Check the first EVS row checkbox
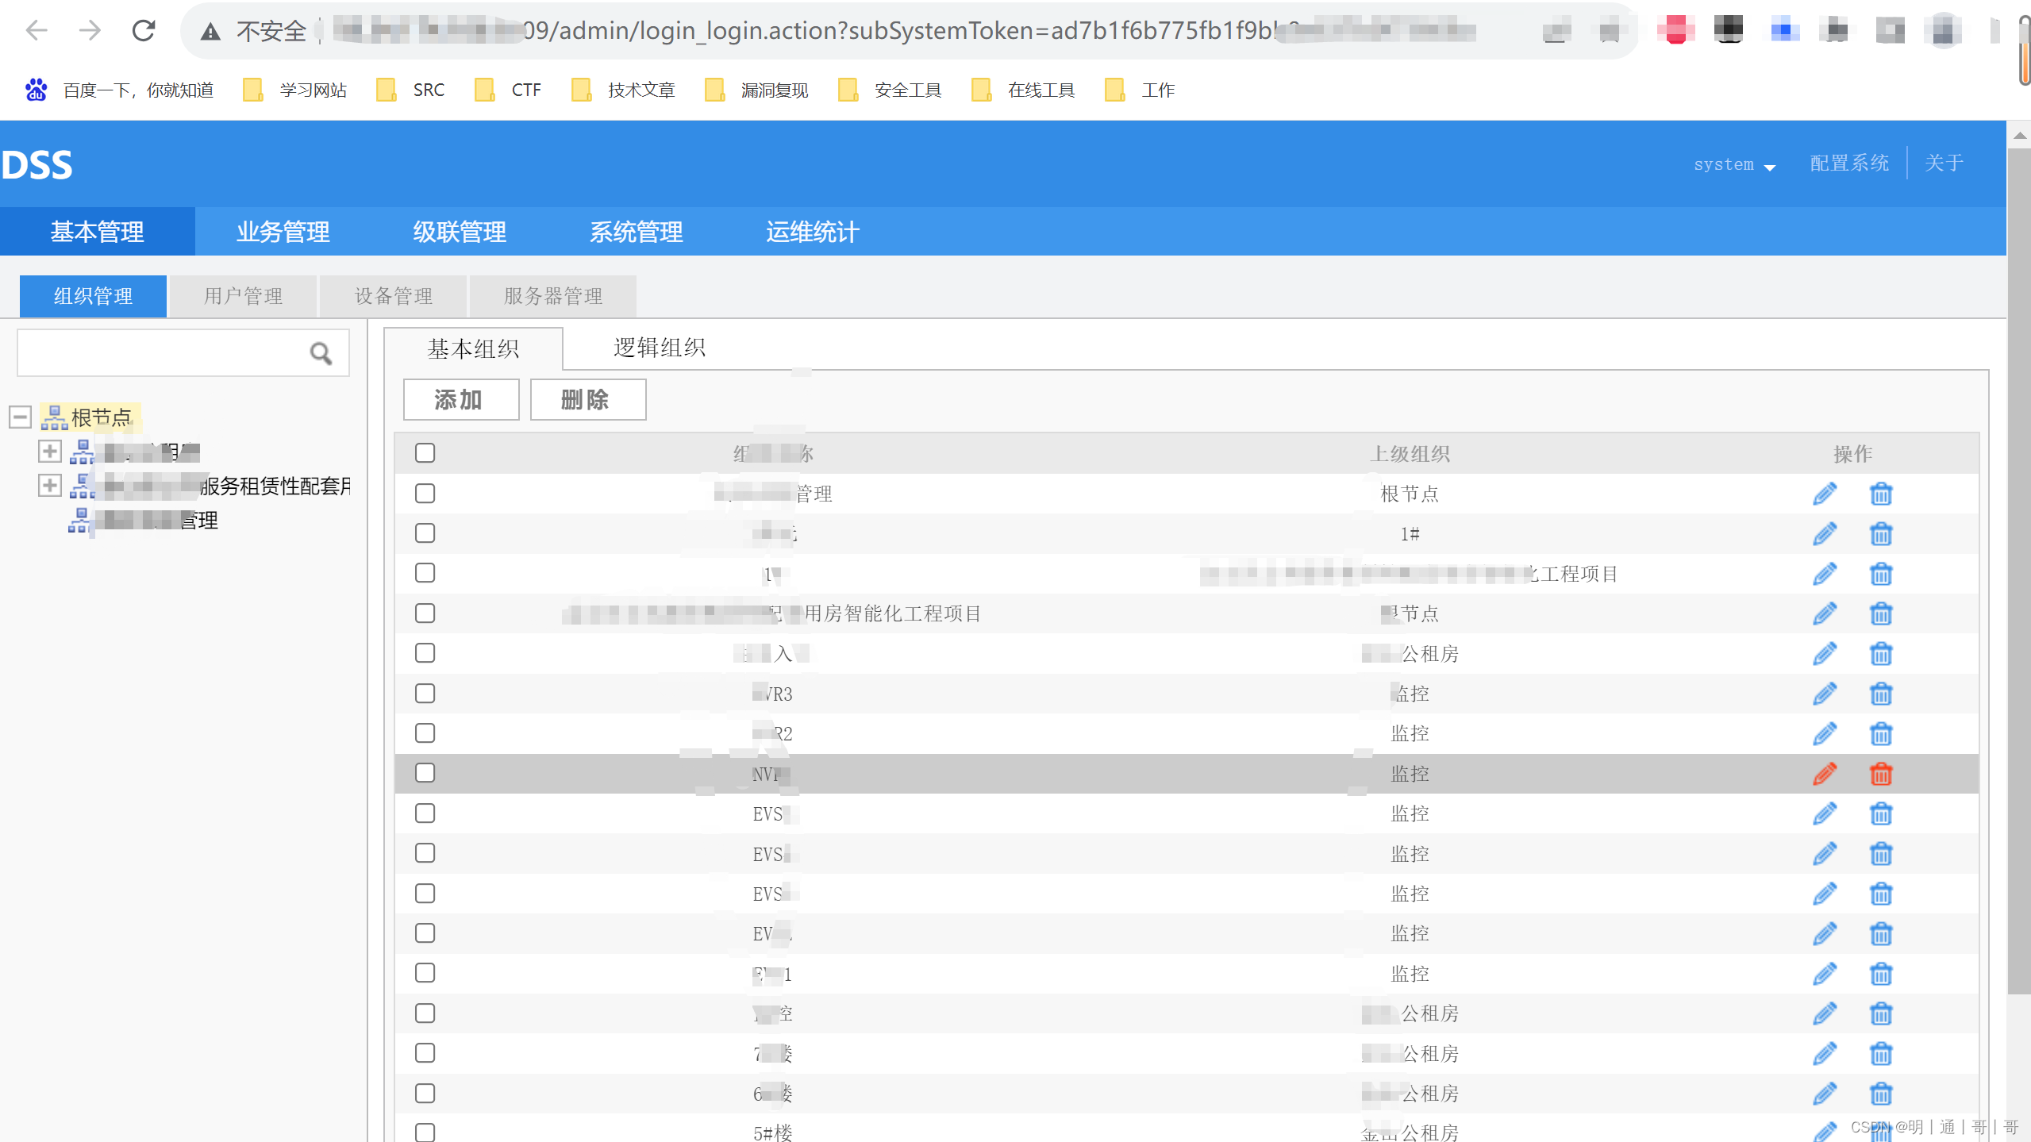The width and height of the screenshot is (2031, 1142). coord(425,813)
